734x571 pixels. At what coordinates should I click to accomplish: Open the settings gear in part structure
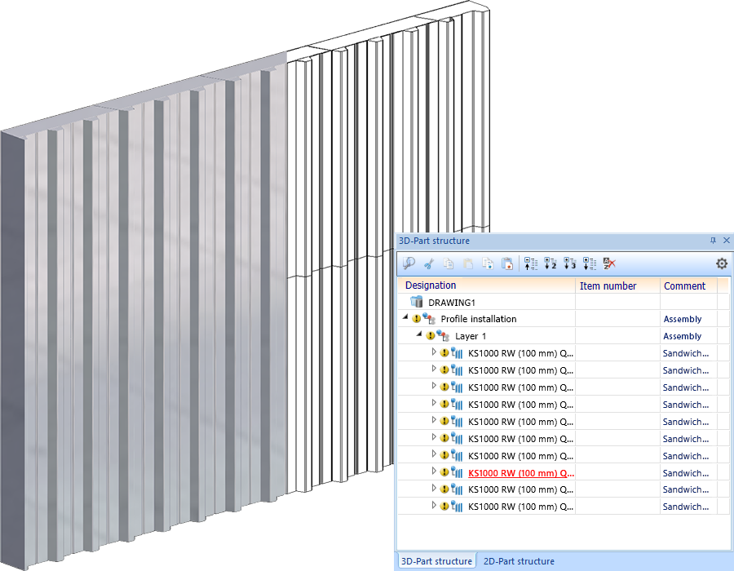click(x=722, y=263)
